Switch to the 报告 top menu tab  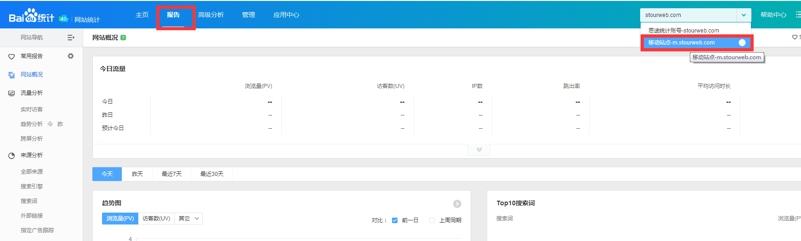[x=173, y=15]
